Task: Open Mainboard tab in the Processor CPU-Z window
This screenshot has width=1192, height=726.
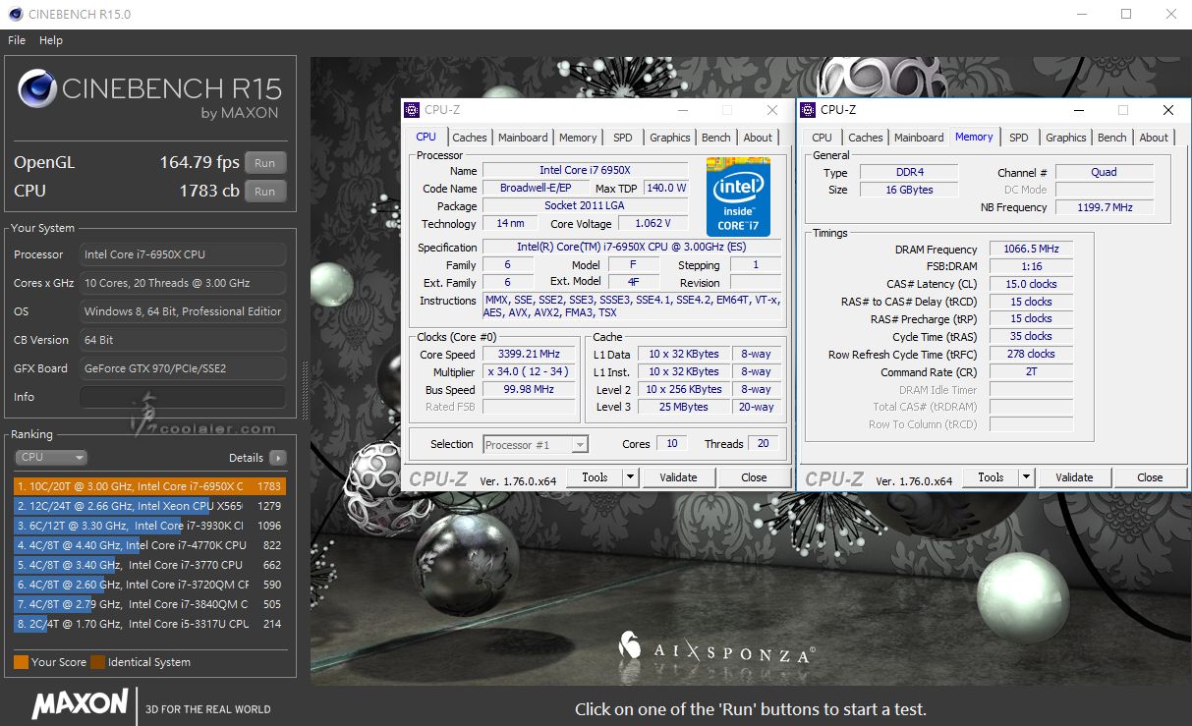Action: 523,138
